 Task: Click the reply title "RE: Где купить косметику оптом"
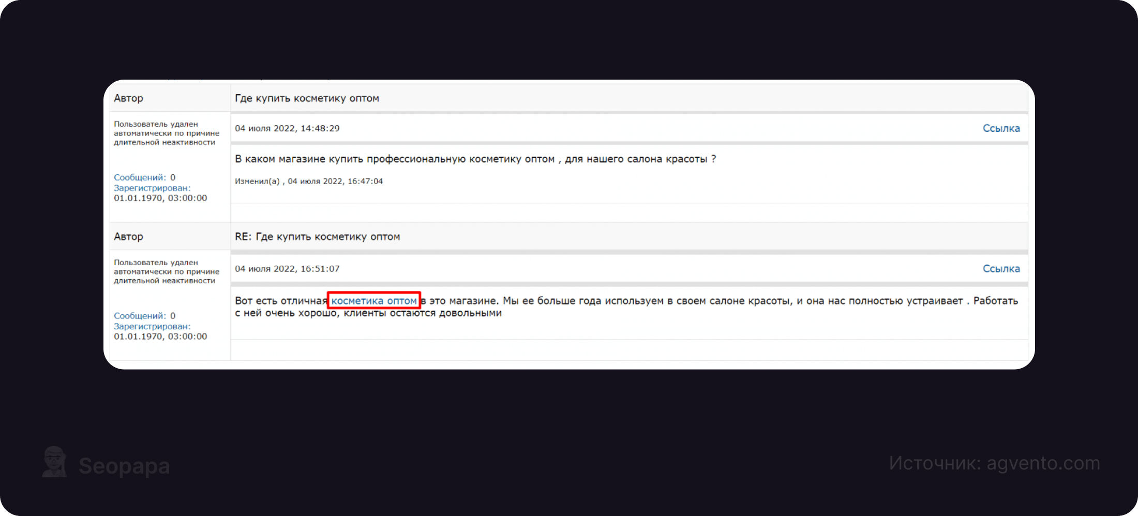coord(317,236)
